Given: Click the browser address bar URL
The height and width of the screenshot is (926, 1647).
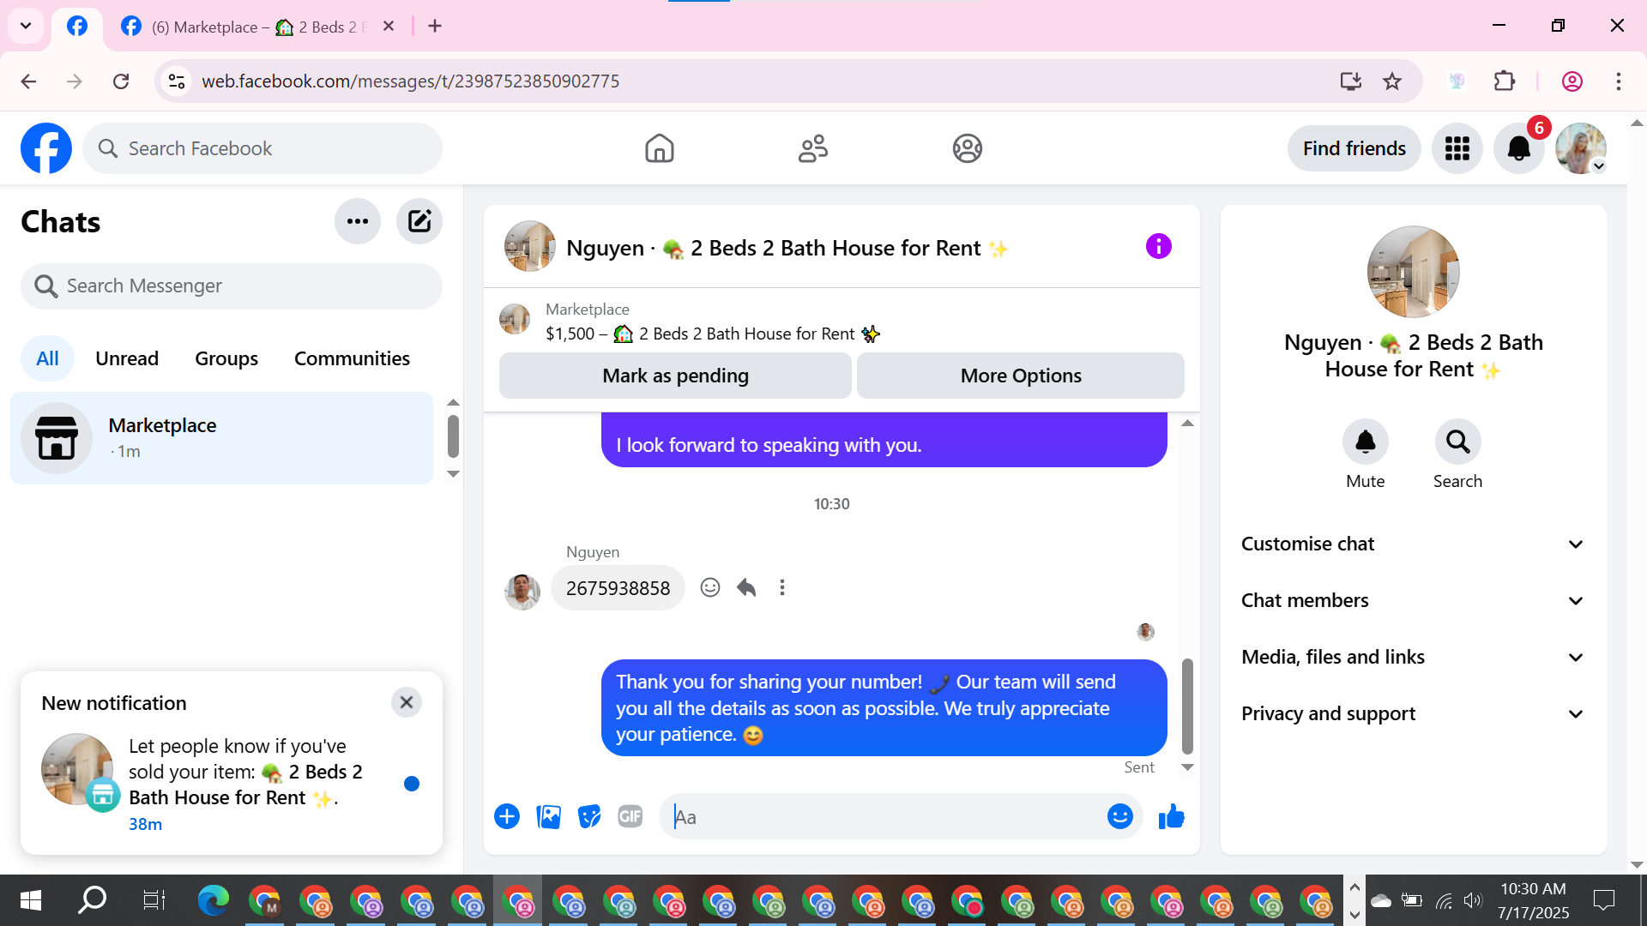Looking at the screenshot, I should pos(411,81).
